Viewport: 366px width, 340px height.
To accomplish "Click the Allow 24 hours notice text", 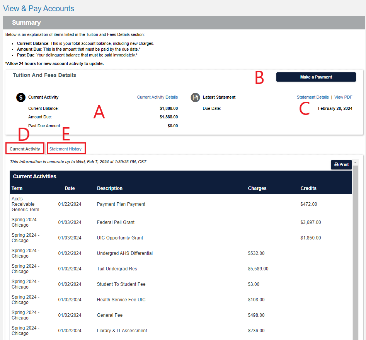I will 54,63.
